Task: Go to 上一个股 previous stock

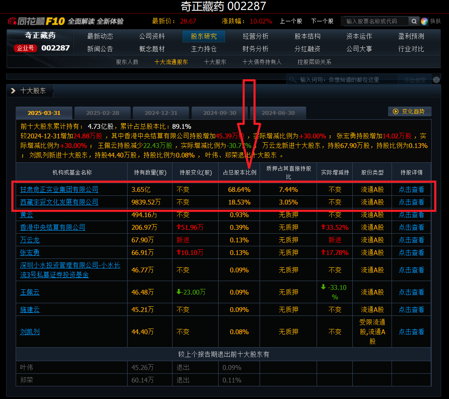Action: (x=290, y=21)
